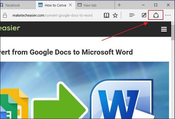The height and width of the screenshot is (119, 175).
Task: Open the Hub three-lines icon
Action: coord(132,15)
